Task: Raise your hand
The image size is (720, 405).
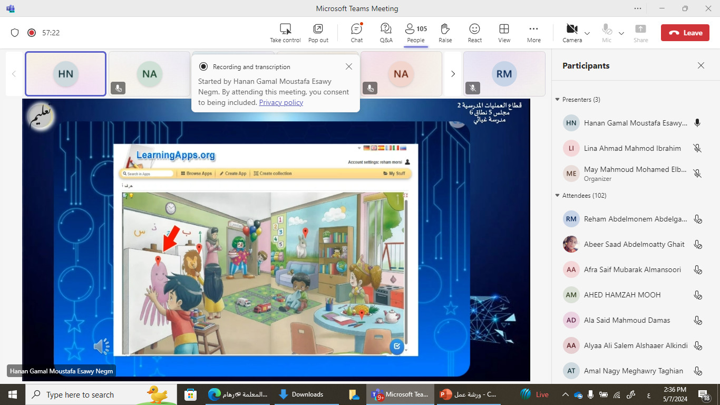Action: pyautogui.click(x=445, y=33)
